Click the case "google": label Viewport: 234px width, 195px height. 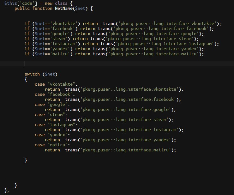pos(52,105)
